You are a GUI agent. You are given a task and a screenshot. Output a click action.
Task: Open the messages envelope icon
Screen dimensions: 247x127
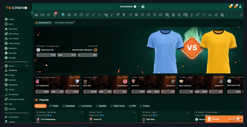coord(235,6)
